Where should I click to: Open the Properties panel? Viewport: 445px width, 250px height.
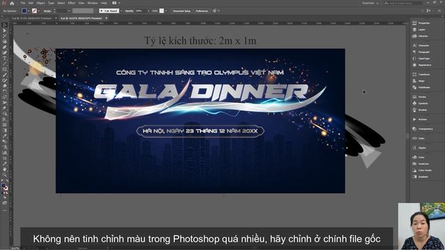pyautogui.click(x=422, y=23)
